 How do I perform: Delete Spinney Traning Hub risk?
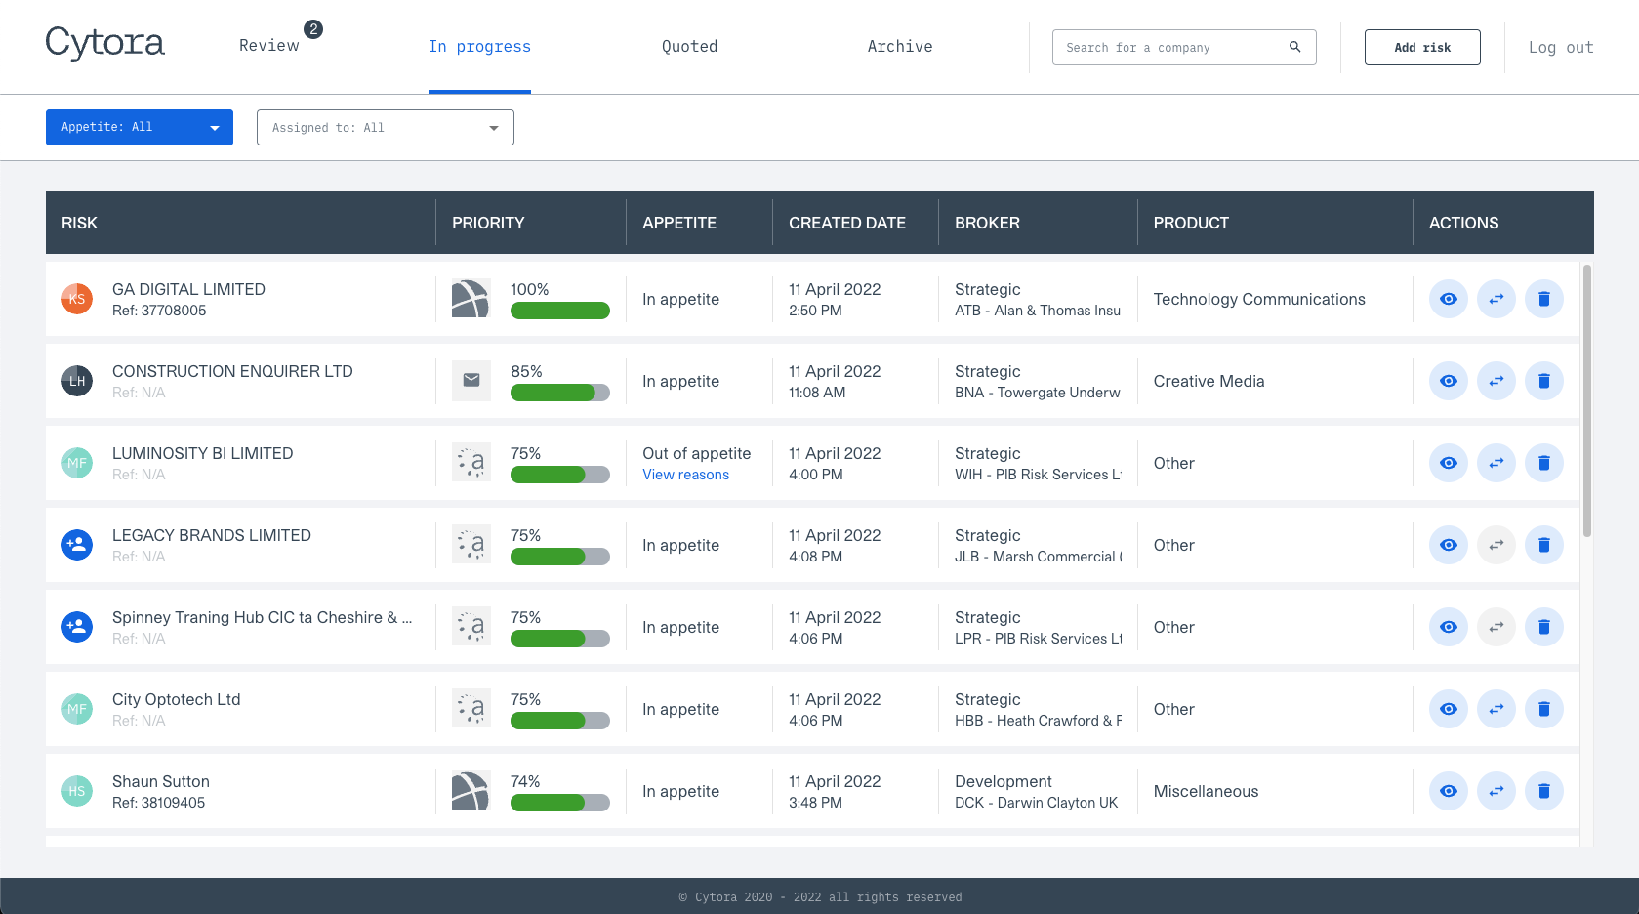click(1544, 627)
